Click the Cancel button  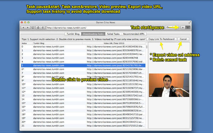click(183, 39)
